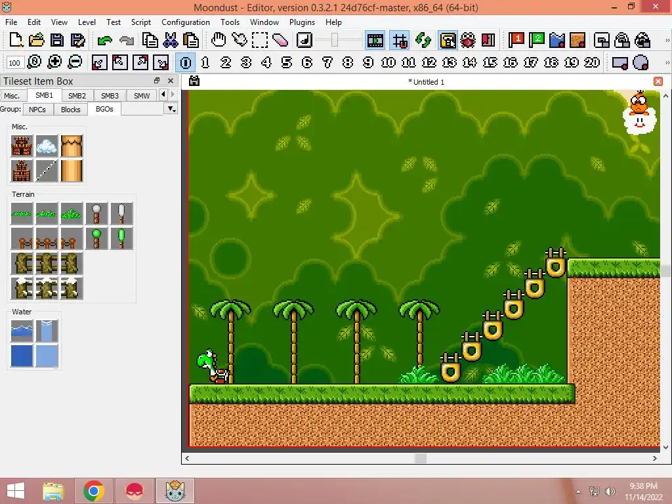This screenshot has width=672, height=504.
Task: Copy selected items
Action: click(150, 40)
